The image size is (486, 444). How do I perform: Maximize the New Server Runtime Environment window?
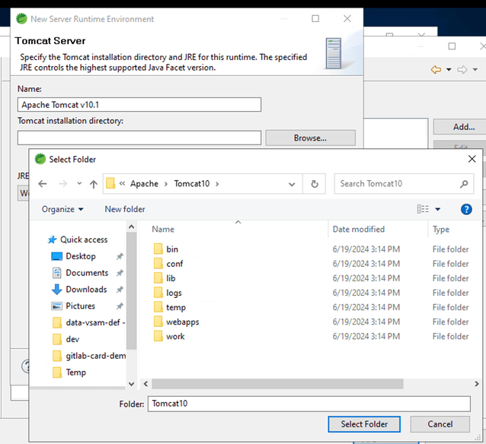coord(315,19)
